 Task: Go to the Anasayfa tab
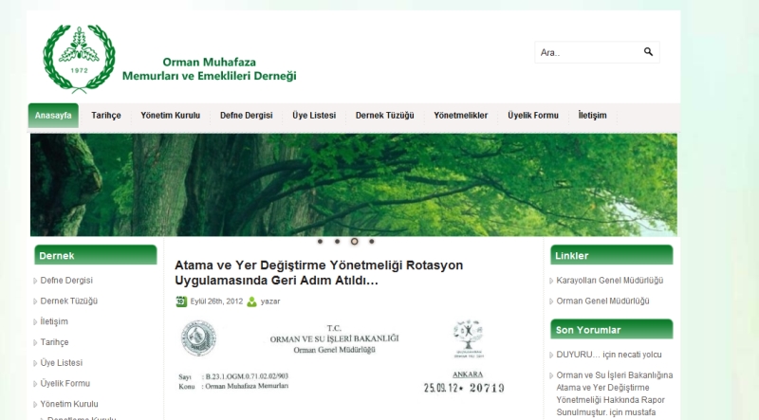click(x=53, y=116)
